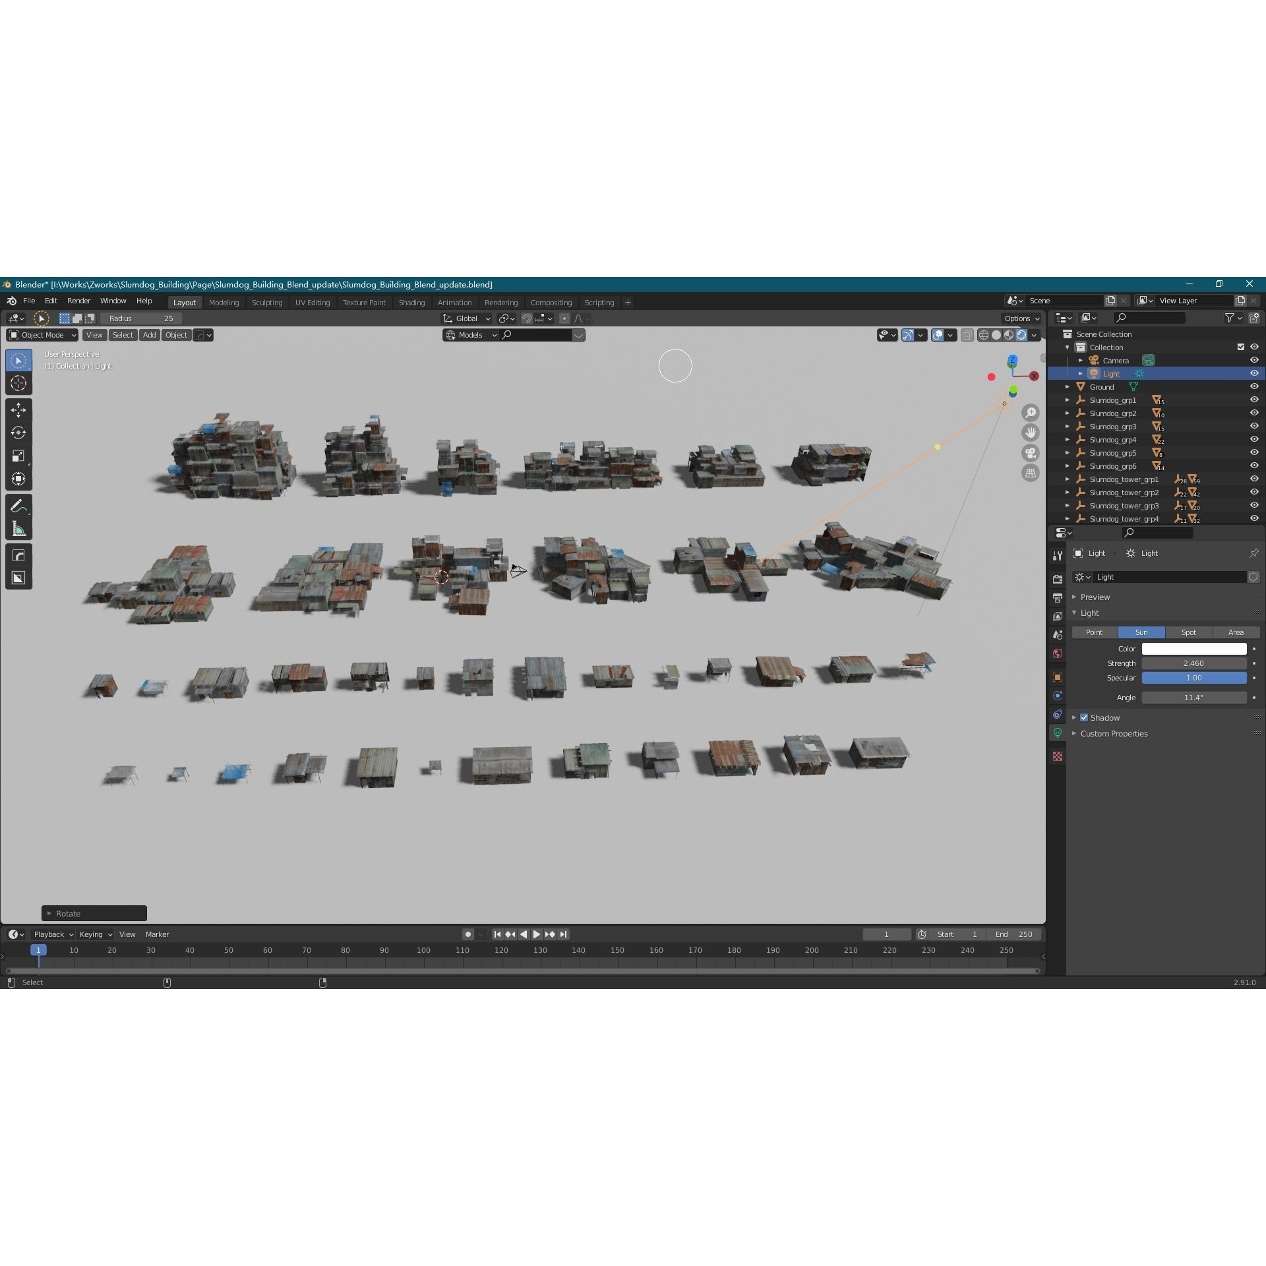
Task: Switch viewport to rendered shading mode
Action: [x=1022, y=335]
